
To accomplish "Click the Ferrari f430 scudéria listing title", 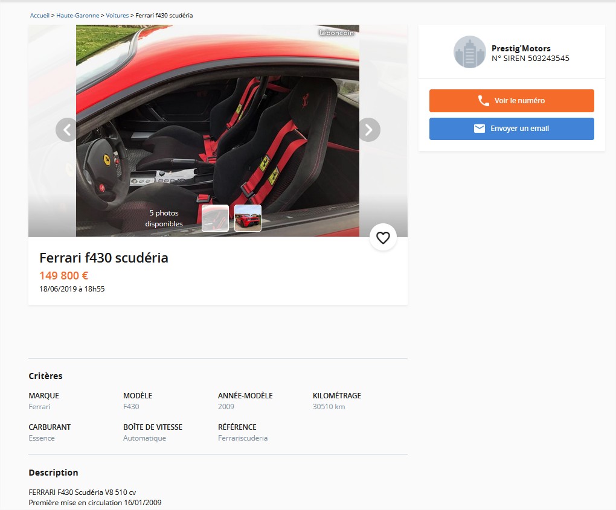I will [x=104, y=258].
